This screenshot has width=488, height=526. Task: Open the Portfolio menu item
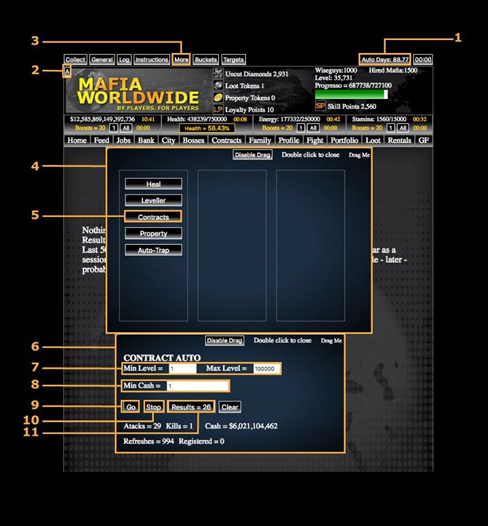[344, 140]
